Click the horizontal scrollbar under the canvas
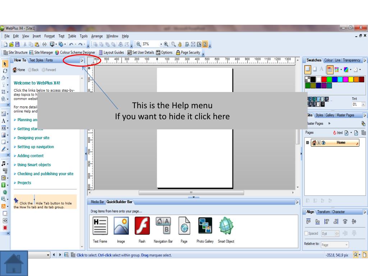 [191, 193]
